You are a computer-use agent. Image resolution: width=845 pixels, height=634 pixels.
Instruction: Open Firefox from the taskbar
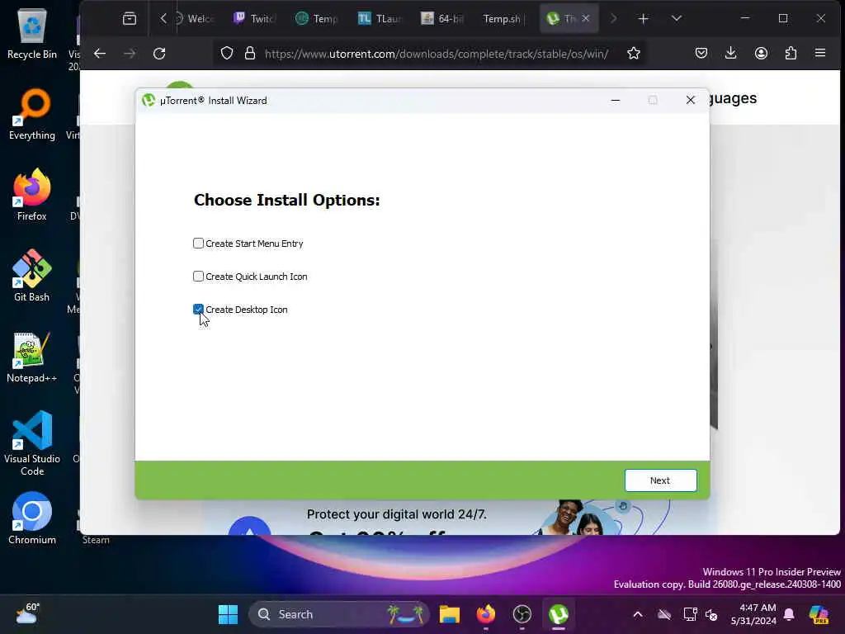pos(485,614)
